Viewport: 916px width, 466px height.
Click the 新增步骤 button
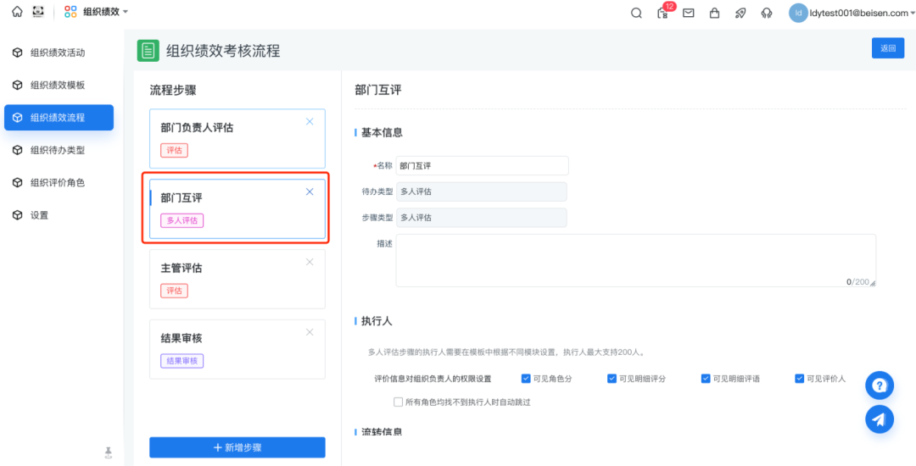[237, 447]
